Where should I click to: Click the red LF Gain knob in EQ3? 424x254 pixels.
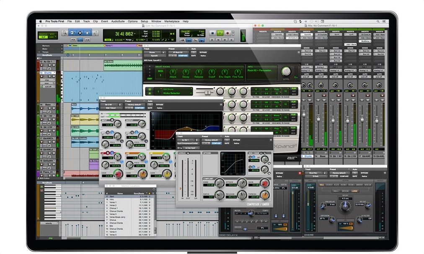coord(118,174)
